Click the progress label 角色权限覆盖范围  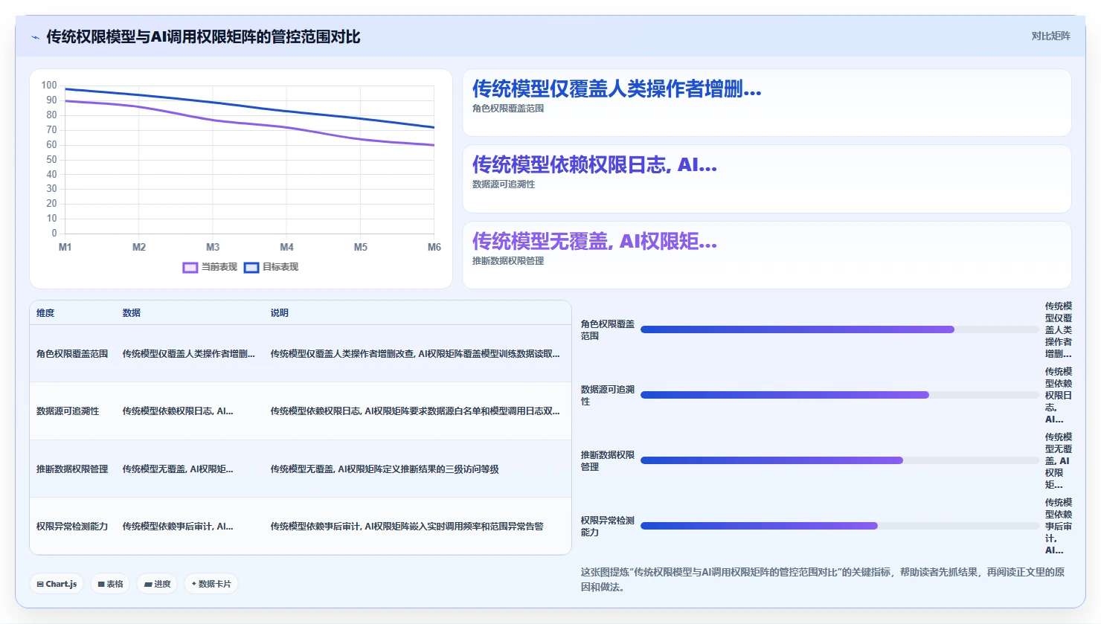click(608, 329)
